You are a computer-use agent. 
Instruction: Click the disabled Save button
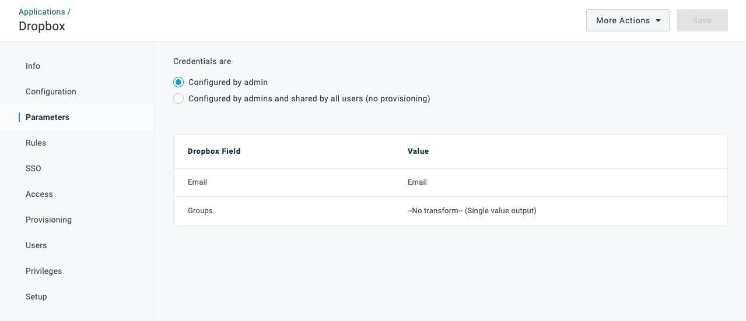[x=702, y=20]
